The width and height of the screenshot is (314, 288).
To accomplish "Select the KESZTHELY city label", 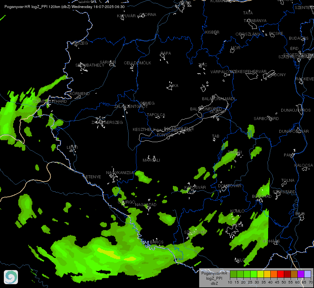I will [144, 130].
